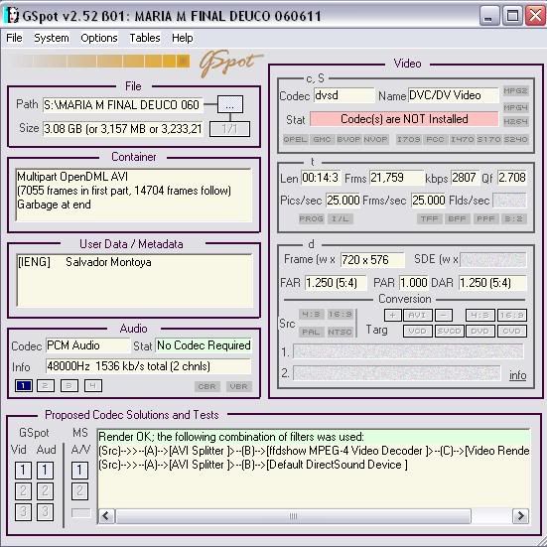Open the Help menu
The width and height of the screenshot is (547, 547).
coord(182,38)
